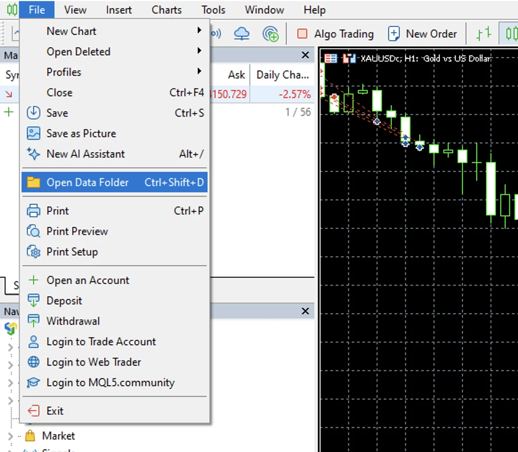518x452 pixels.
Task: Click the 1 / 56 symbols counter
Action: coord(298,112)
